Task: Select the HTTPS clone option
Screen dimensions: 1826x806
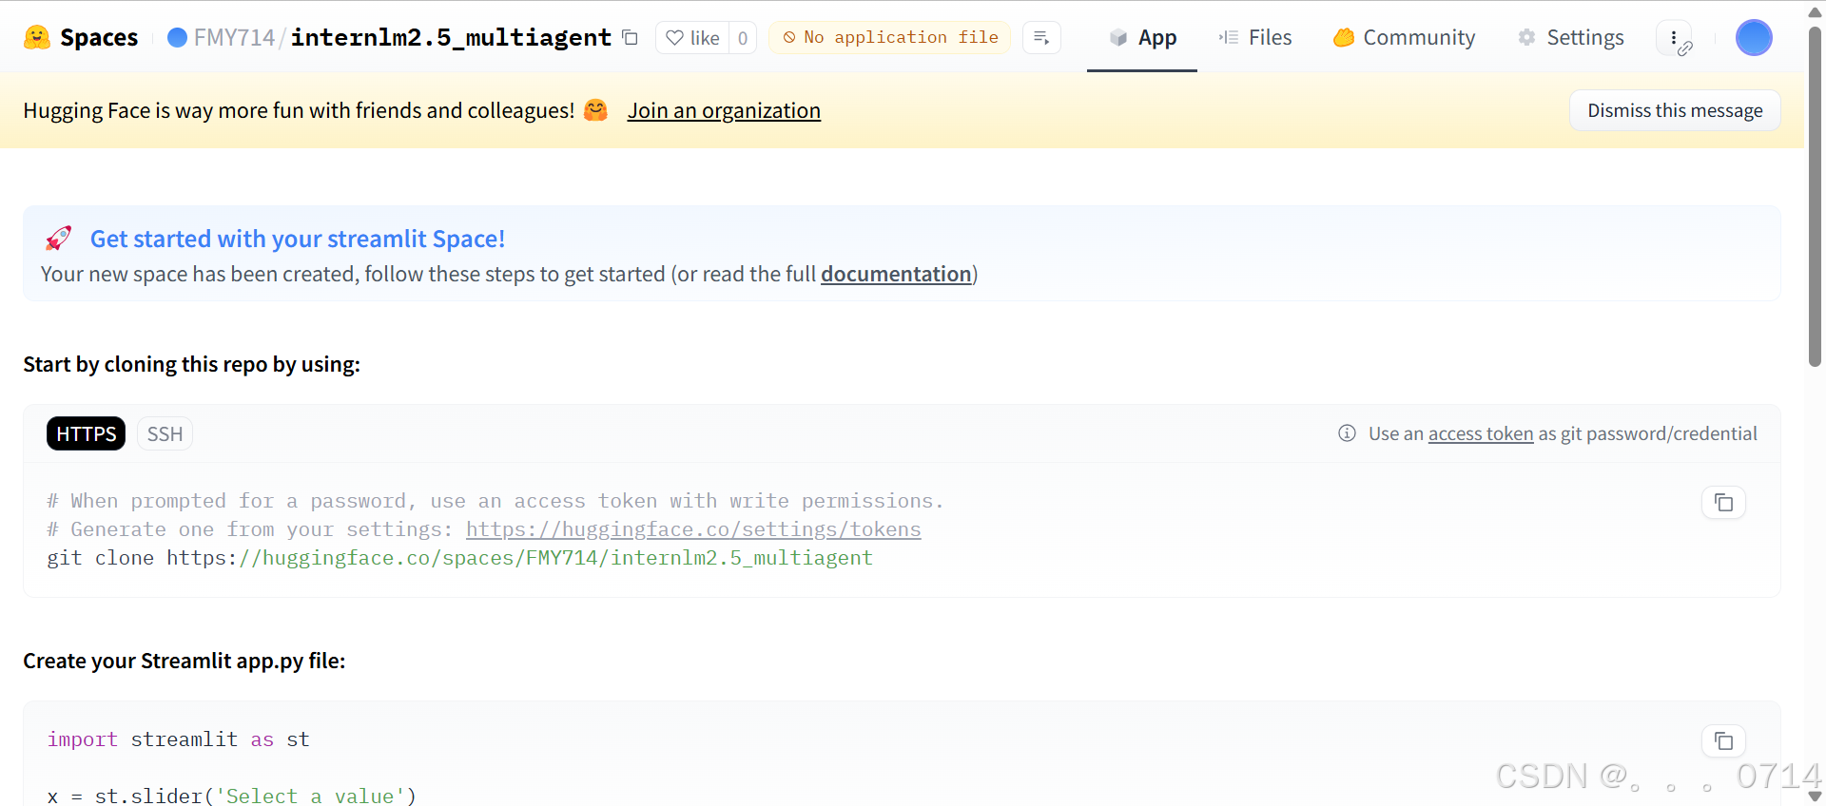Action: coord(86,433)
